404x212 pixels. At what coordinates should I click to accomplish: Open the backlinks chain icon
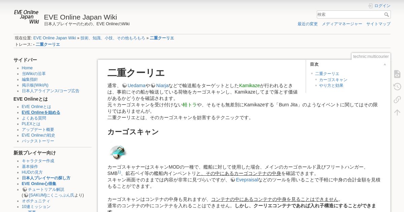tap(397, 100)
